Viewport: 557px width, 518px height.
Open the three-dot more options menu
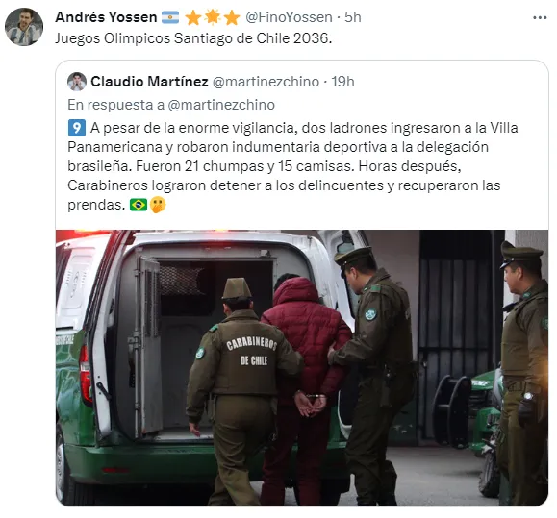click(540, 17)
